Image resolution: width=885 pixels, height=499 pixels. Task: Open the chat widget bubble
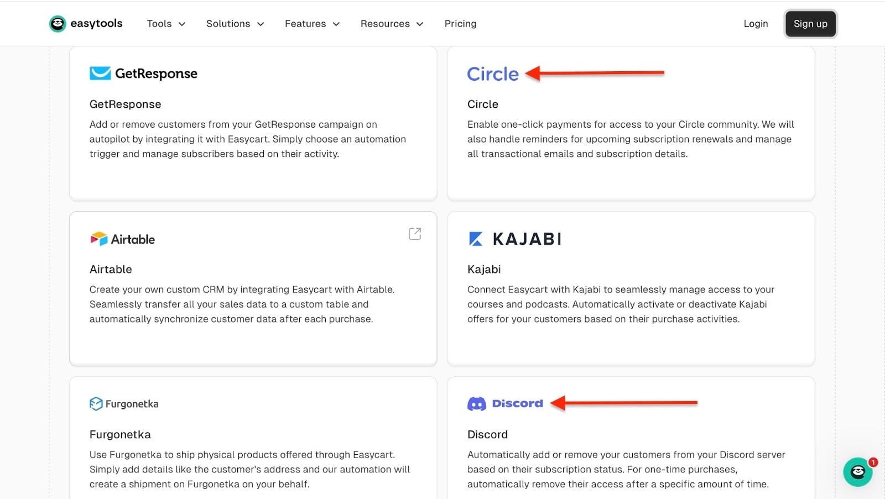coord(857,472)
